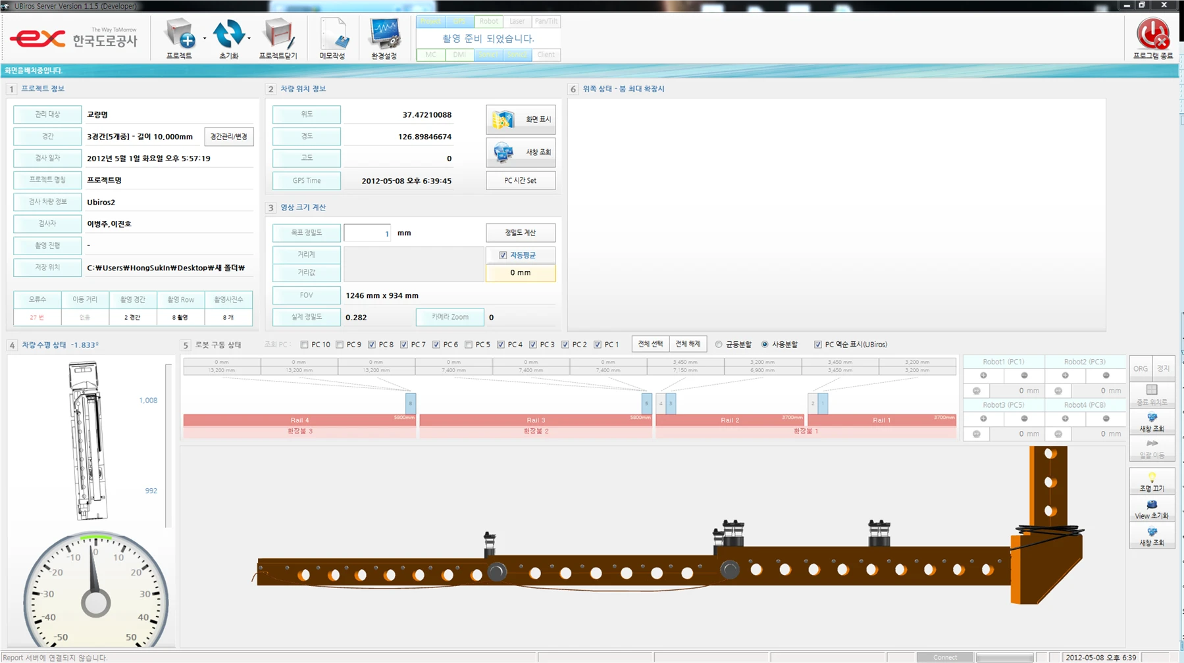Viewport: 1184px width, 663px height.
Task: Click Robot4 (PC8) plus icon
Action: coord(1065,419)
